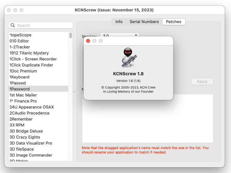This screenshot has width=231, height=173.
Task: Switch to the Info tab
Action: point(119,22)
